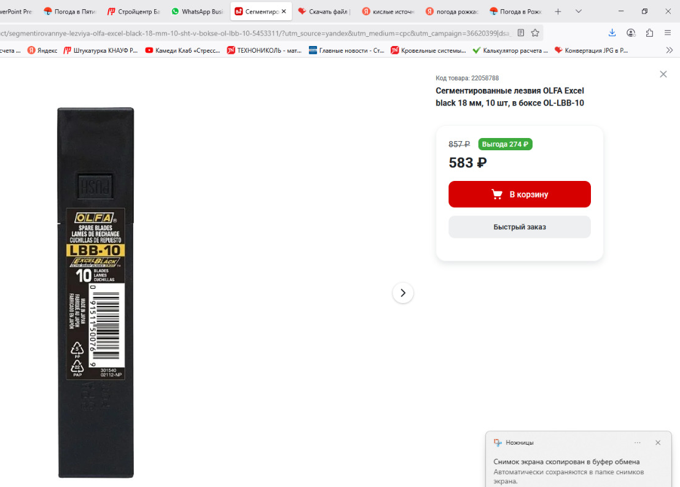Bookmark this page with the star icon
680x487 pixels.
[535, 33]
